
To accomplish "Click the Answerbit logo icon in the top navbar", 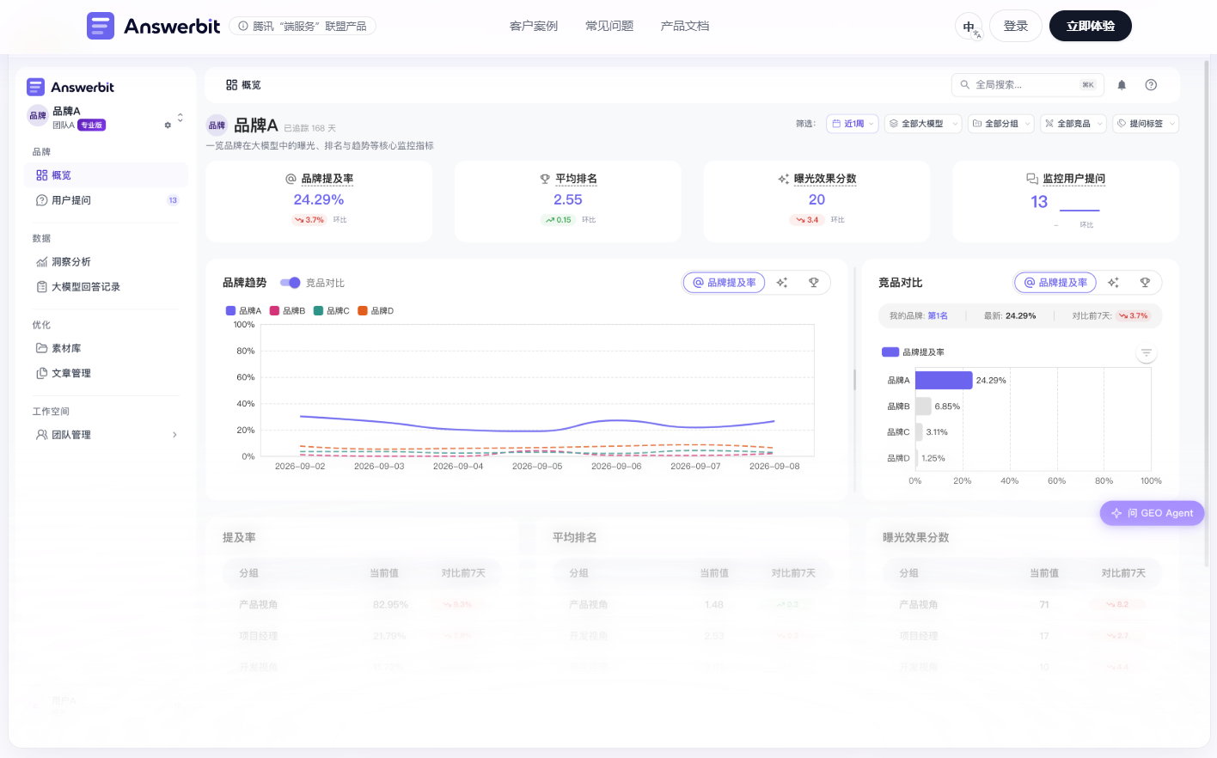I will click(101, 26).
